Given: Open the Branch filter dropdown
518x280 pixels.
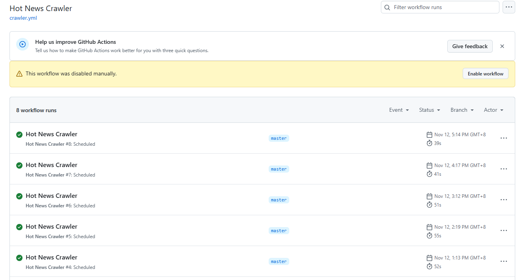Looking at the screenshot, I should coord(462,110).
